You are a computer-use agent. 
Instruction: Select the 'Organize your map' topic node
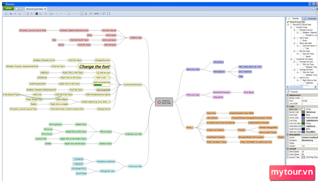pyautogui.click(x=134, y=134)
